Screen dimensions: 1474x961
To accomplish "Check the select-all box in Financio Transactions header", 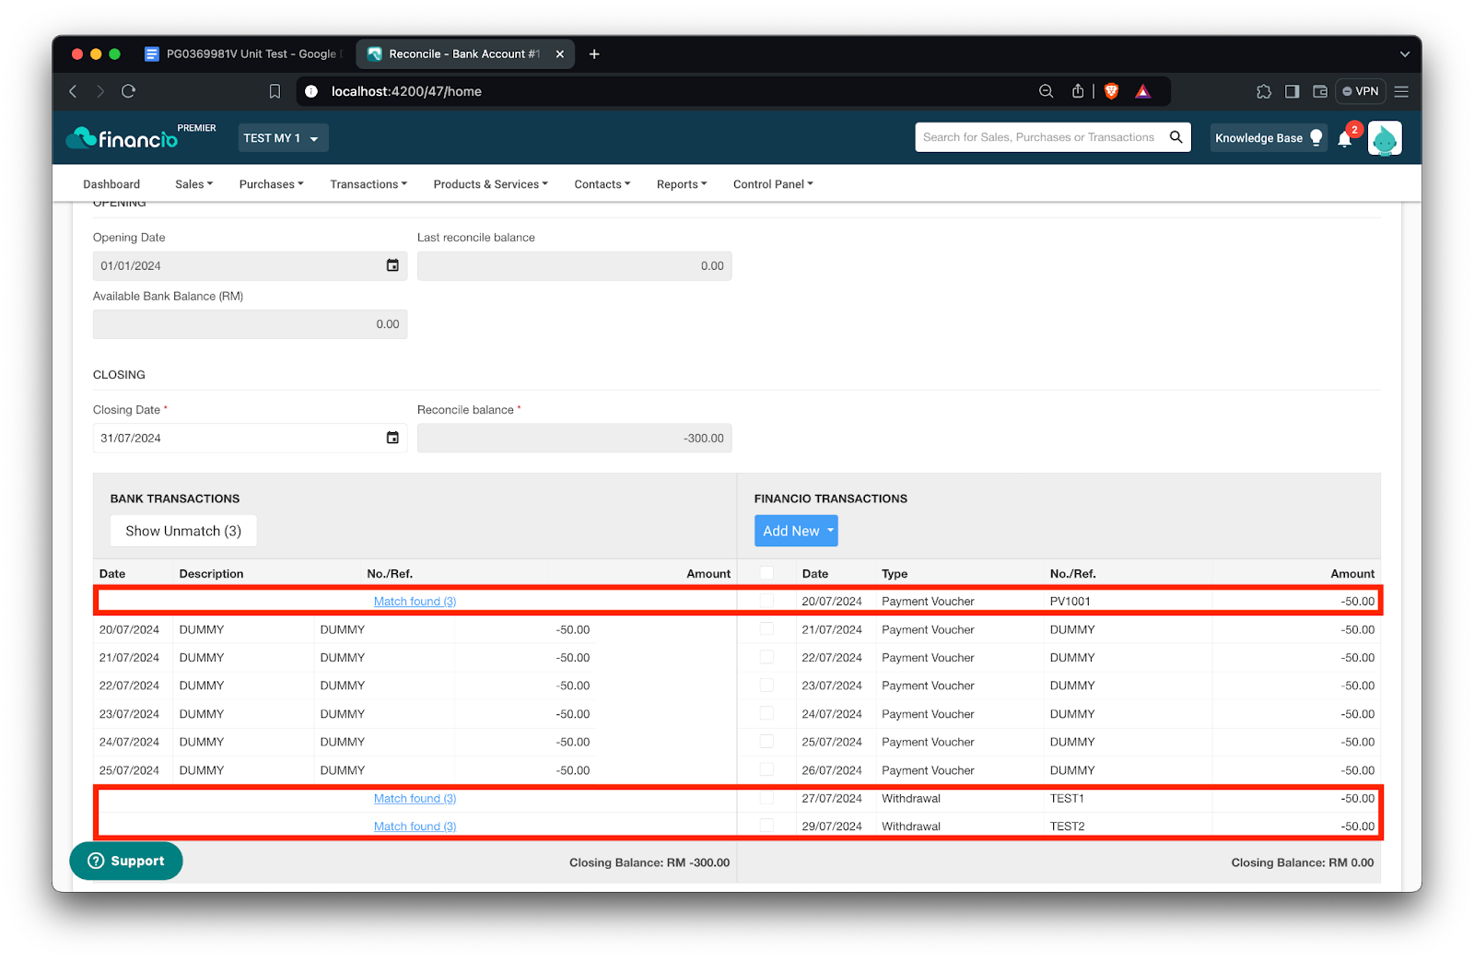I will point(766,572).
